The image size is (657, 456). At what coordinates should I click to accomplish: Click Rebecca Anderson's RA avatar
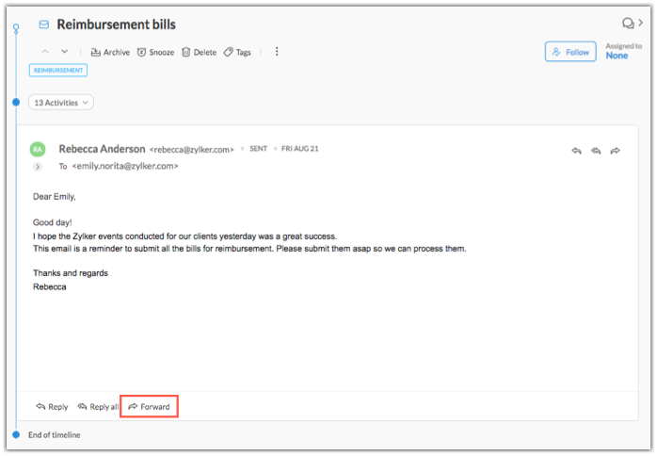pyautogui.click(x=38, y=150)
